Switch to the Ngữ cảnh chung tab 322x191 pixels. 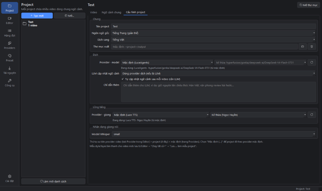(x=111, y=12)
